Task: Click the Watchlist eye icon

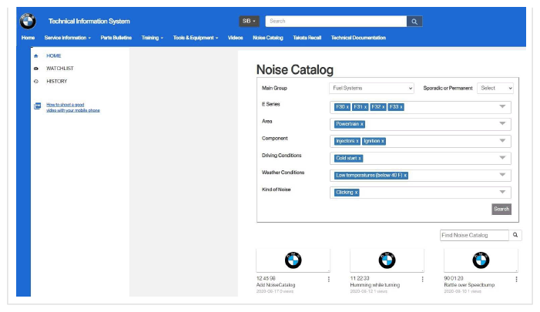Action: point(36,69)
